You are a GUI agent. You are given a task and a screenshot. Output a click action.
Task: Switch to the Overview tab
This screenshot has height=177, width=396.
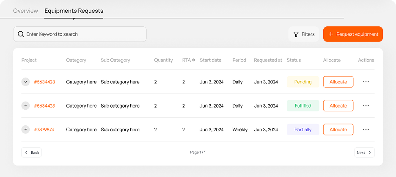click(x=25, y=11)
